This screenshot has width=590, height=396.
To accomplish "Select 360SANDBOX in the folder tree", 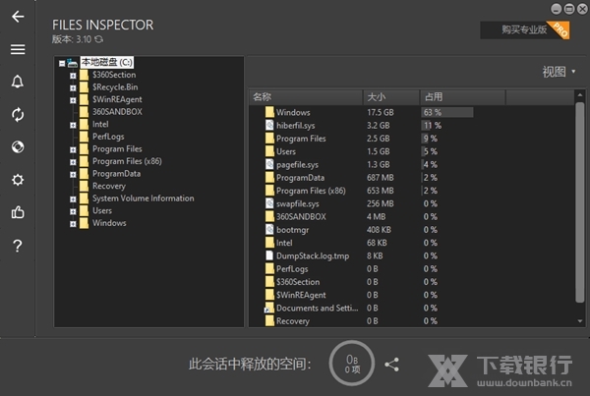I will point(117,112).
